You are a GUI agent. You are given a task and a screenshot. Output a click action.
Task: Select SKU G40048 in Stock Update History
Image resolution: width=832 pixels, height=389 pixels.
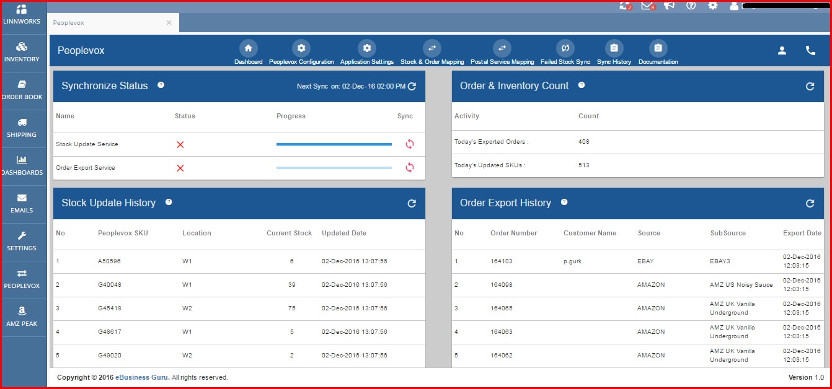tap(109, 285)
